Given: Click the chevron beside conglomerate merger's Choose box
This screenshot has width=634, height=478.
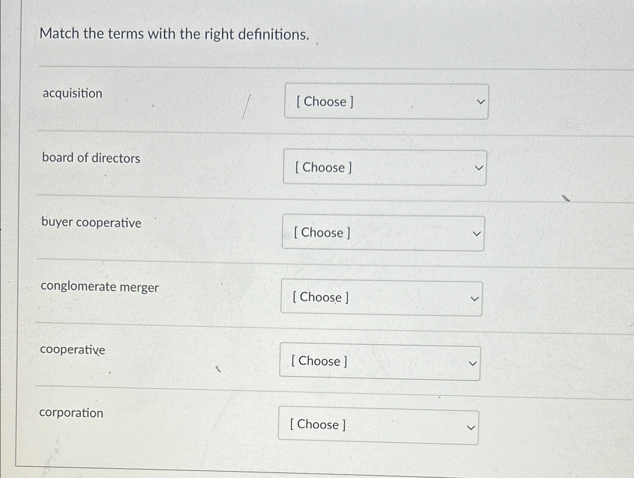Looking at the screenshot, I should point(474,298).
